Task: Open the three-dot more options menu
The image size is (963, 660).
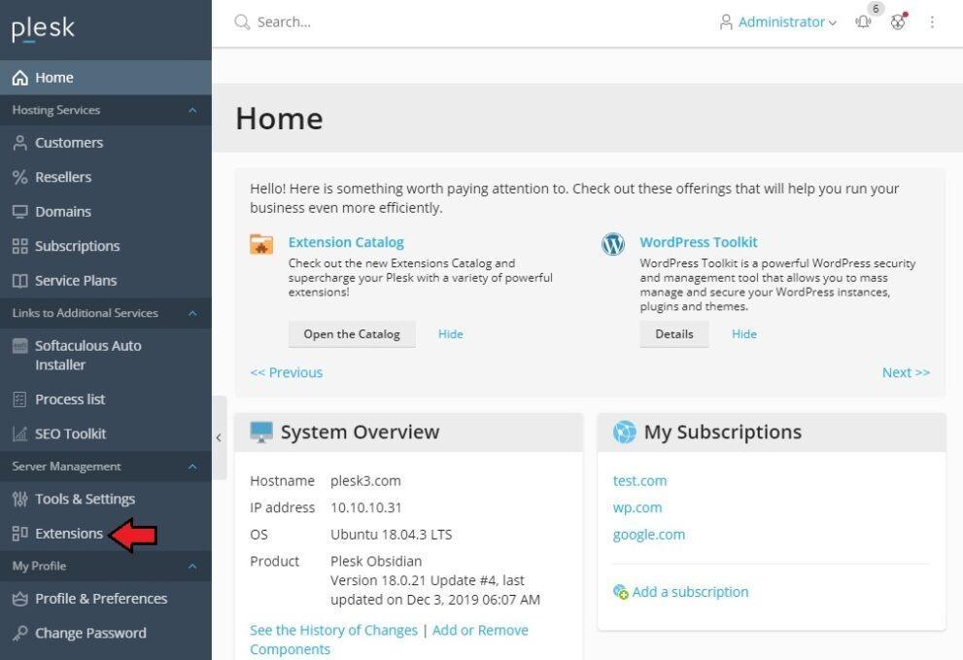Action: point(932,22)
